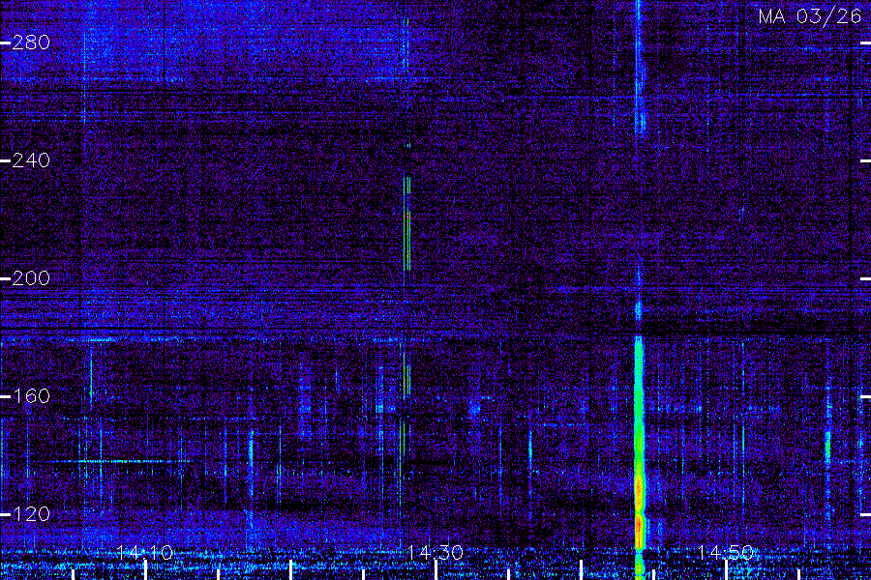Image resolution: width=871 pixels, height=580 pixels.
Task: Click the 240 frequency axis label
Action: (31, 160)
